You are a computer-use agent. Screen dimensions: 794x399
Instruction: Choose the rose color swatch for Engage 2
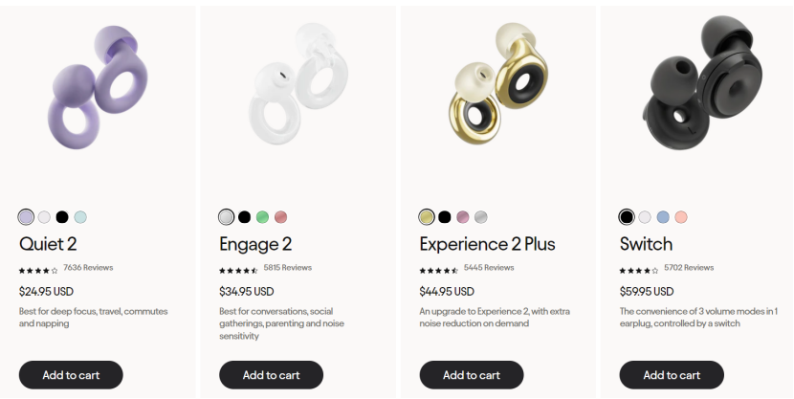280,217
